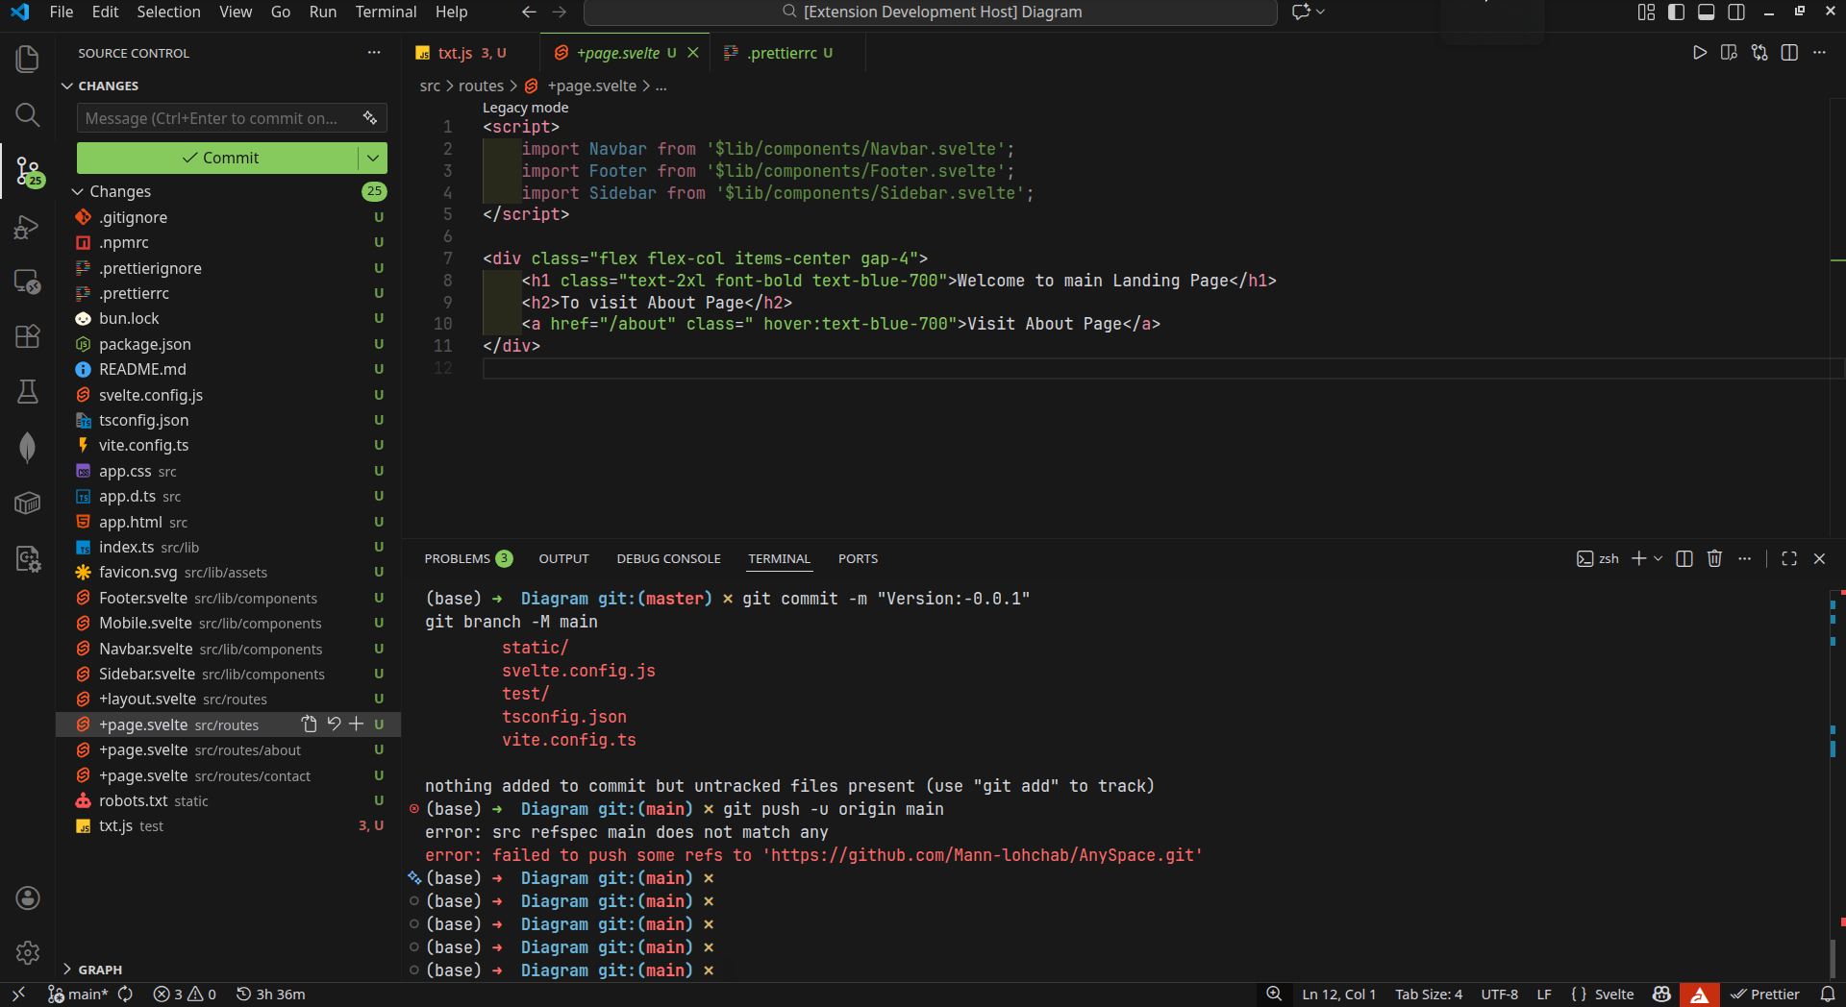Click the Kill Terminal trash icon

(1714, 558)
